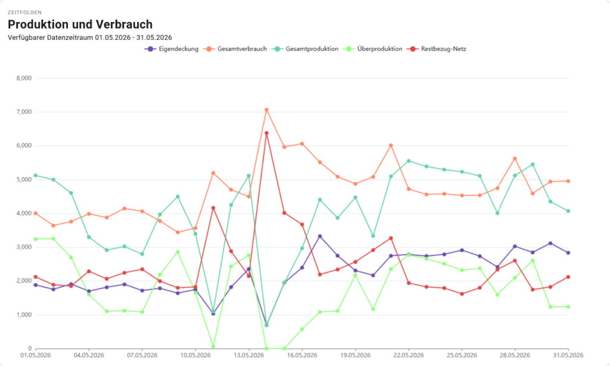Click the Gesamtproduktion endpoint on 31.05.2026

coord(568,211)
